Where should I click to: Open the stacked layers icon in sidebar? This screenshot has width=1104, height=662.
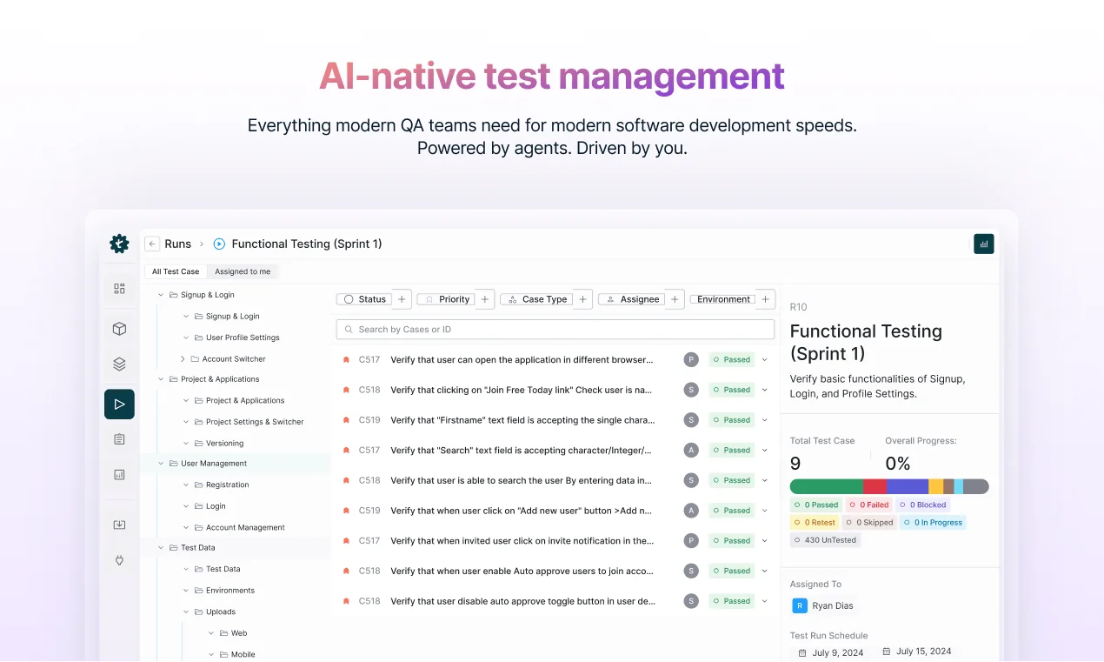coord(119,364)
